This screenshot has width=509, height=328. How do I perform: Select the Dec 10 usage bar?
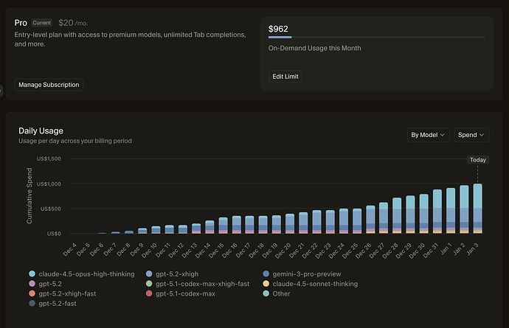tap(156, 230)
